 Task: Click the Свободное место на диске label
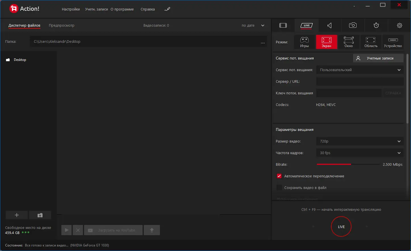[28, 228]
